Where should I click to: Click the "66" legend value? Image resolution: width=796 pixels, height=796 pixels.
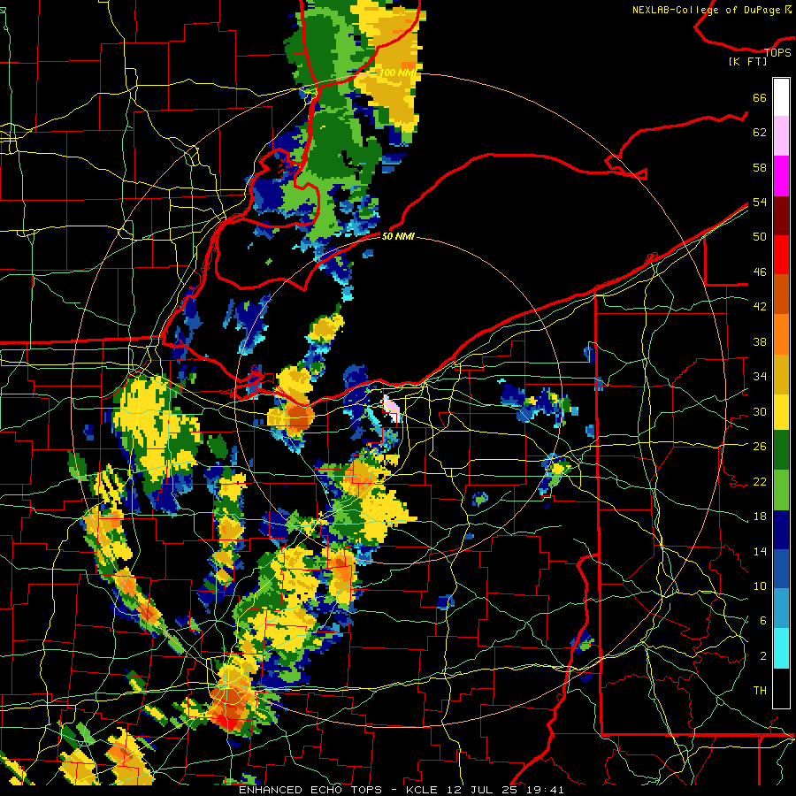pos(760,98)
